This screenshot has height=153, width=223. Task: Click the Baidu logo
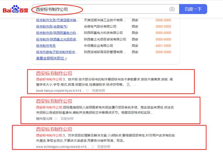click(x=15, y=9)
